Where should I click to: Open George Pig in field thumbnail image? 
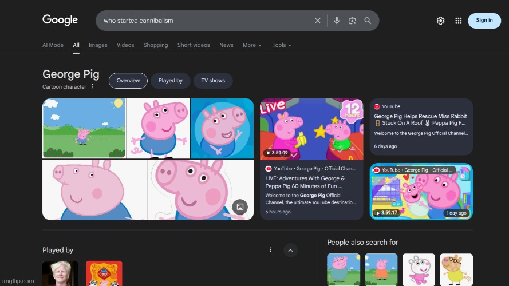coord(84,128)
